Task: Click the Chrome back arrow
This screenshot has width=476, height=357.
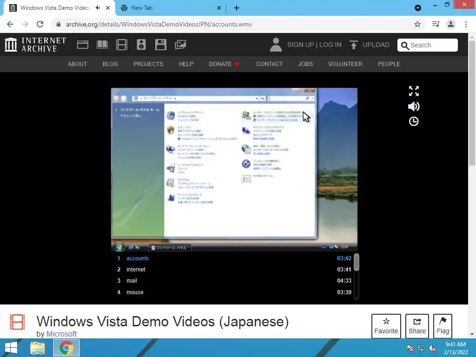Action: coord(10,24)
